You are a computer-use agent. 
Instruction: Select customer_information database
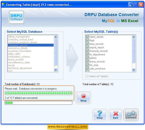31,51
